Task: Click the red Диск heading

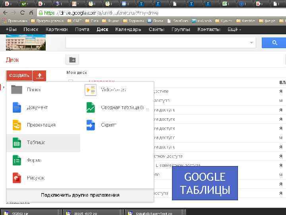Action: click(x=12, y=60)
